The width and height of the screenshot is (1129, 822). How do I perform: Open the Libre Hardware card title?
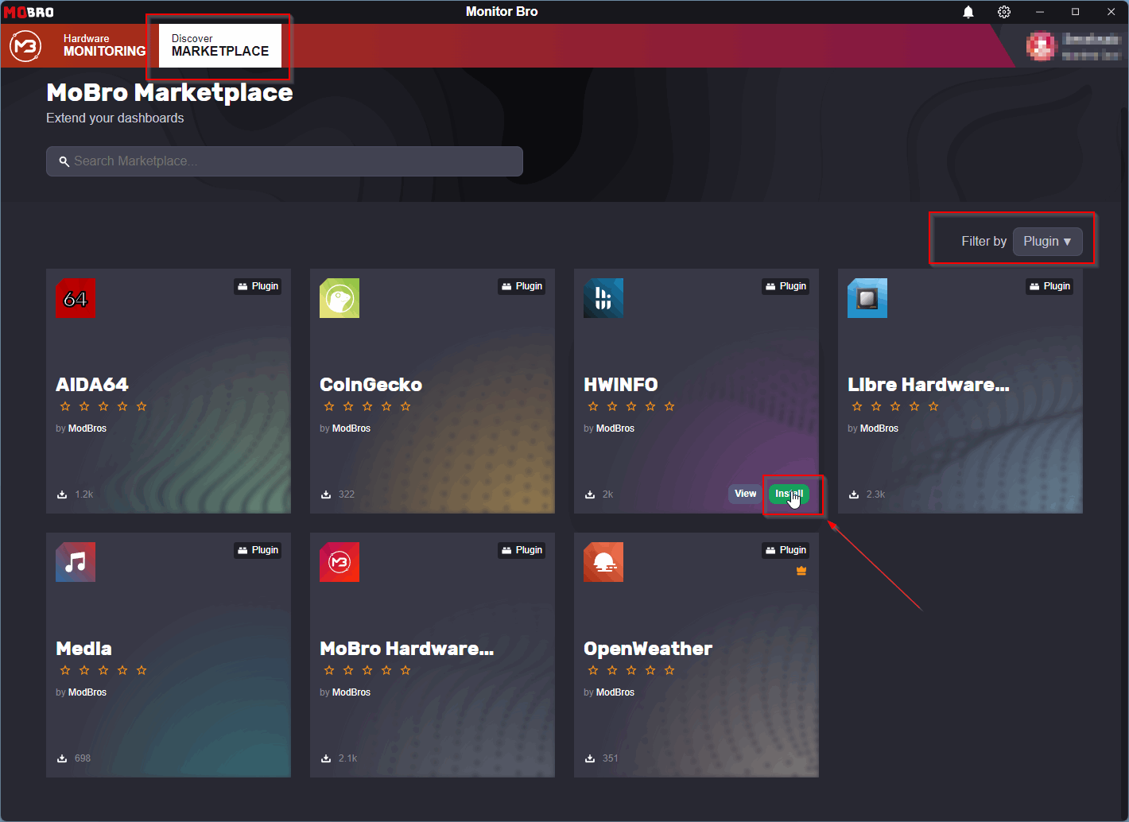[929, 385]
